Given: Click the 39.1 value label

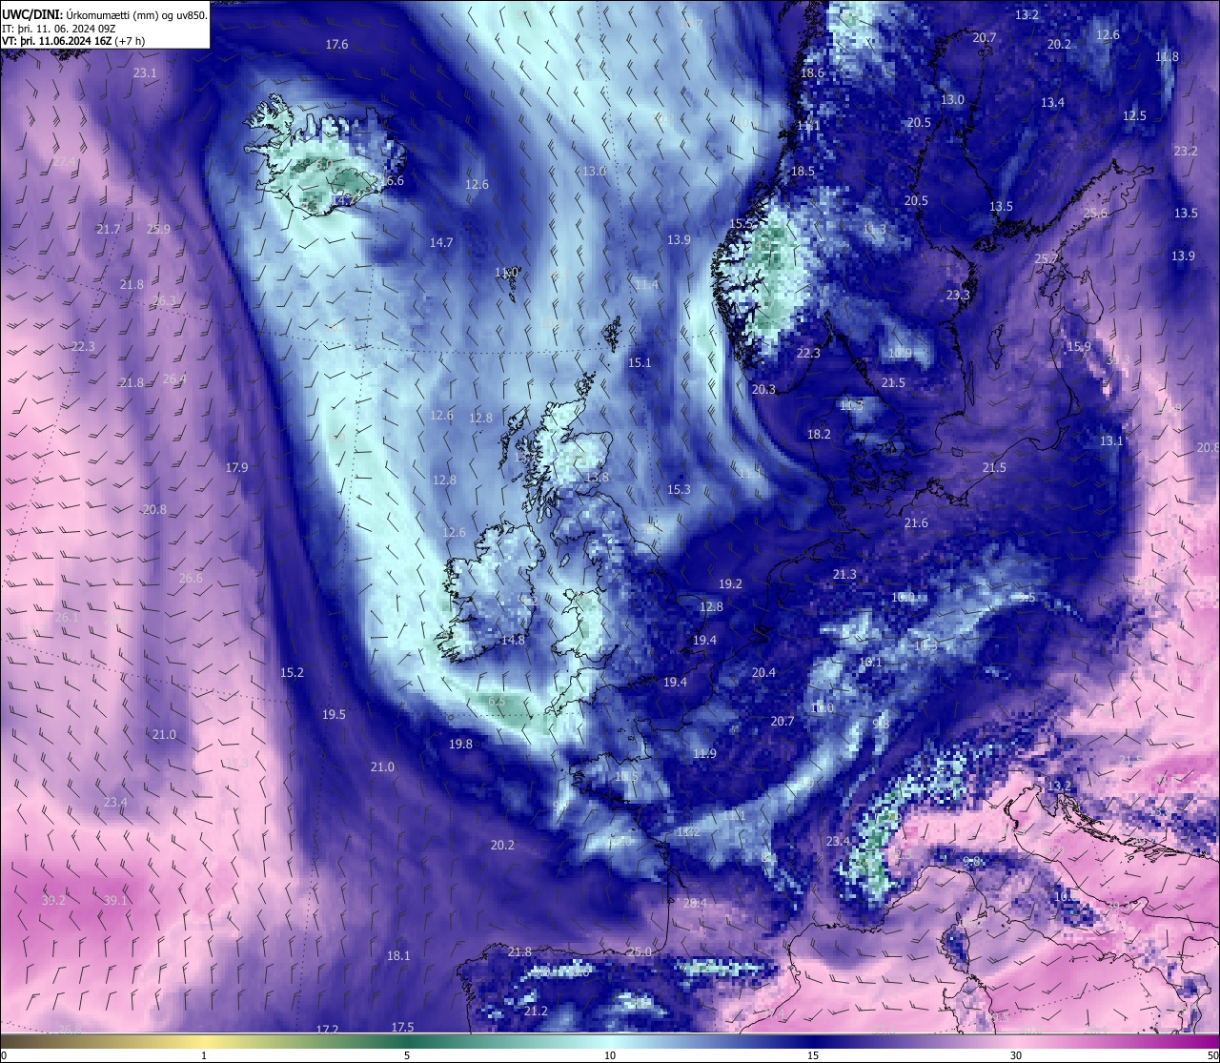Looking at the screenshot, I should (115, 901).
